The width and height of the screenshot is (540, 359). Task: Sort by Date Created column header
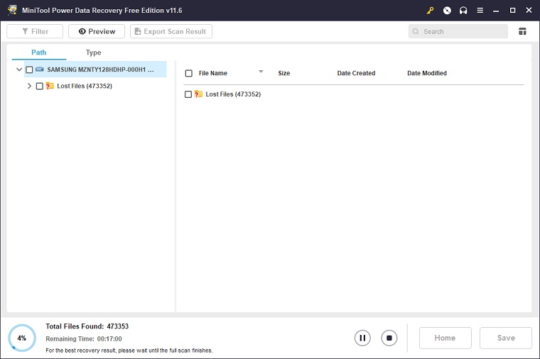click(x=356, y=73)
